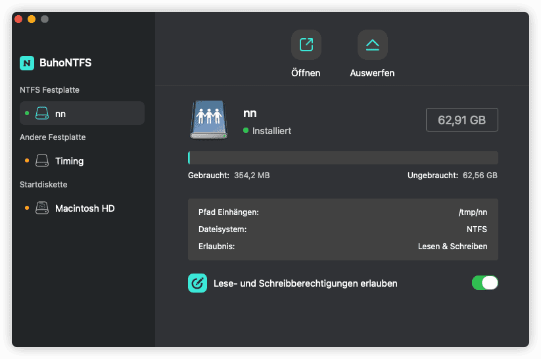Click the green status dot next to sidebar nn
This screenshot has width=541, height=359.
point(27,113)
